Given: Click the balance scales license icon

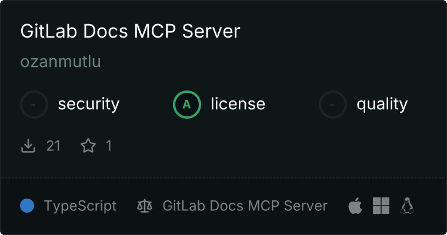Looking at the screenshot, I should (145, 206).
